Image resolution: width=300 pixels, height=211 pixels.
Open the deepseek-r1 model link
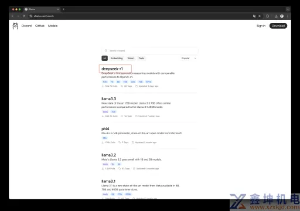click(112, 69)
